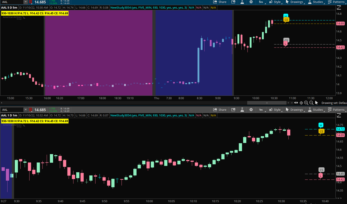Click Drawing set: Default label
347x204 pixels.
coord(334,103)
